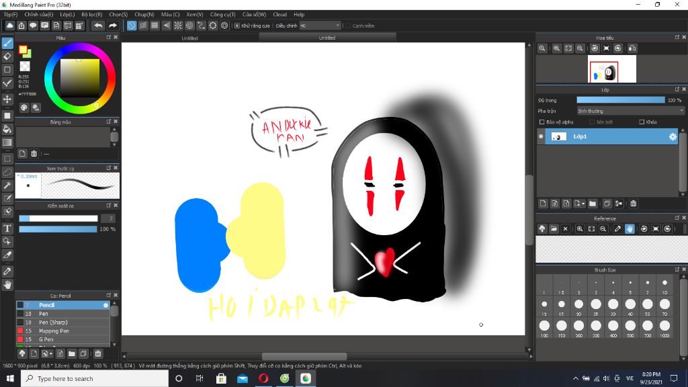
Task: Select the Gradient tool
Action: pos(7,142)
